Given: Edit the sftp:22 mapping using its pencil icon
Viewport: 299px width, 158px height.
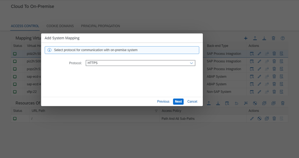Looking at the screenshot, I should pyautogui.click(x=259, y=92).
